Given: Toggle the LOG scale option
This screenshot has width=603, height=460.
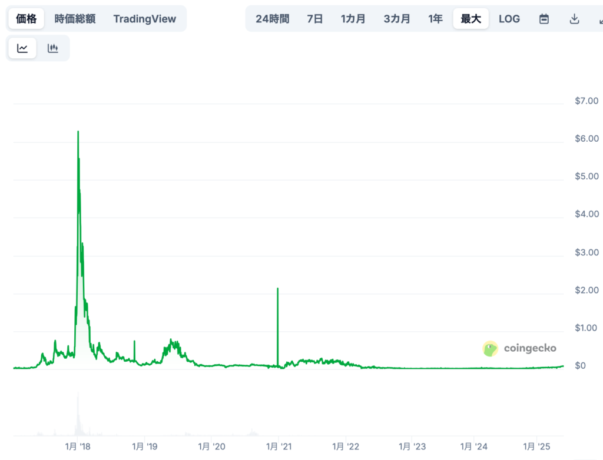Looking at the screenshot, I should point(509,18).
